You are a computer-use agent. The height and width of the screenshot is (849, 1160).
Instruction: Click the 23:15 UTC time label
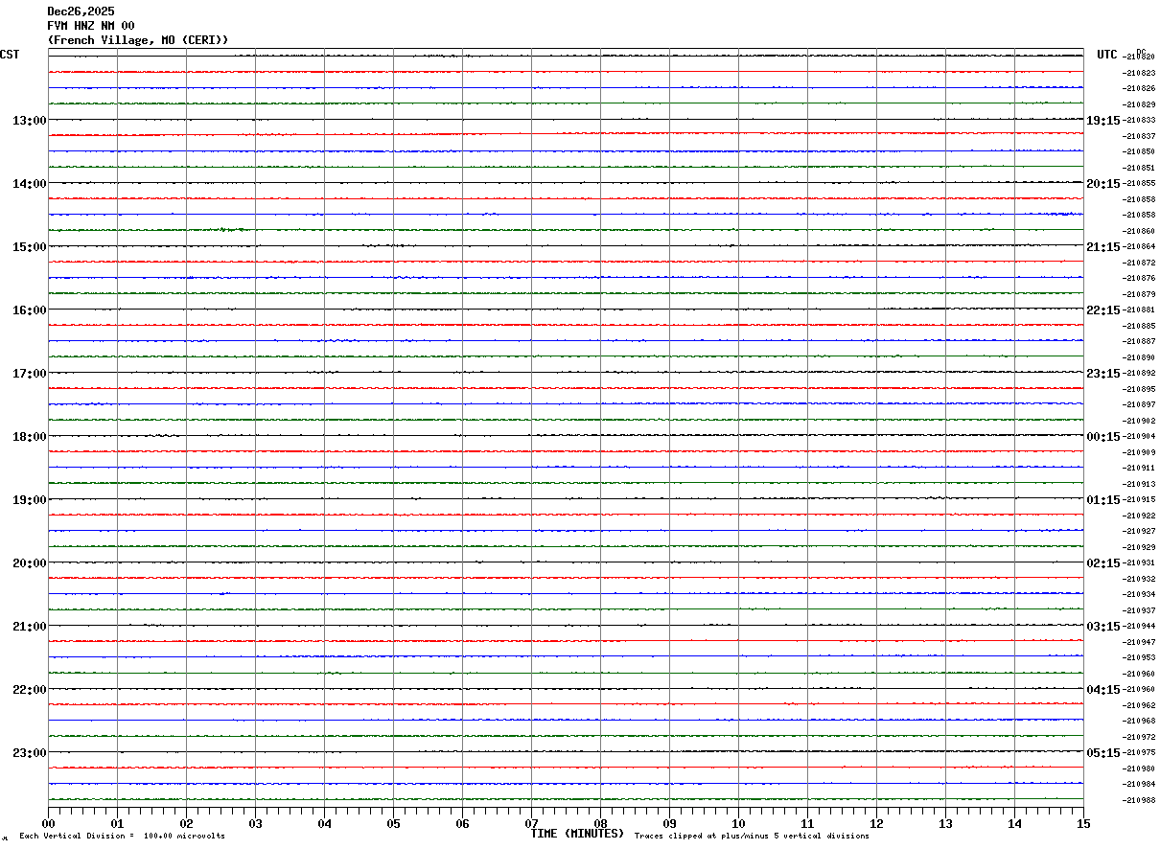pyautogui.click(x=1103, y=374)
